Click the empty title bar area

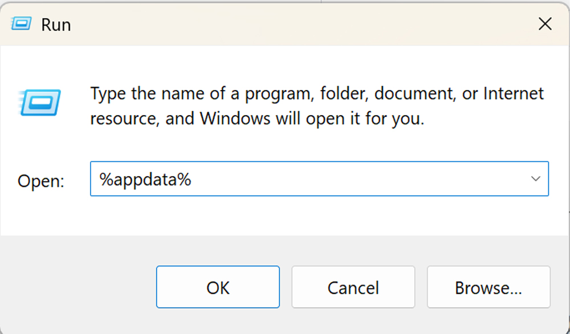coord(285,24)
